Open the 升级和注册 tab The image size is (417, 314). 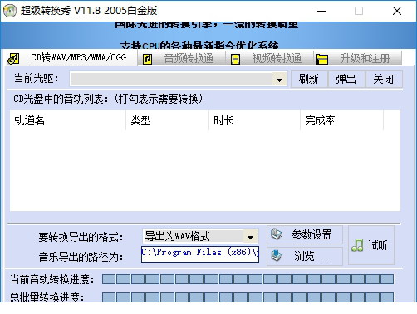[x=358, y=59]
